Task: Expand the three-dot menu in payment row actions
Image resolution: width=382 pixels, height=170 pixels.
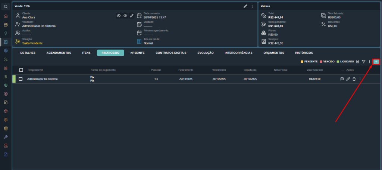Action: pyautogui.click(x=360, y=79)
